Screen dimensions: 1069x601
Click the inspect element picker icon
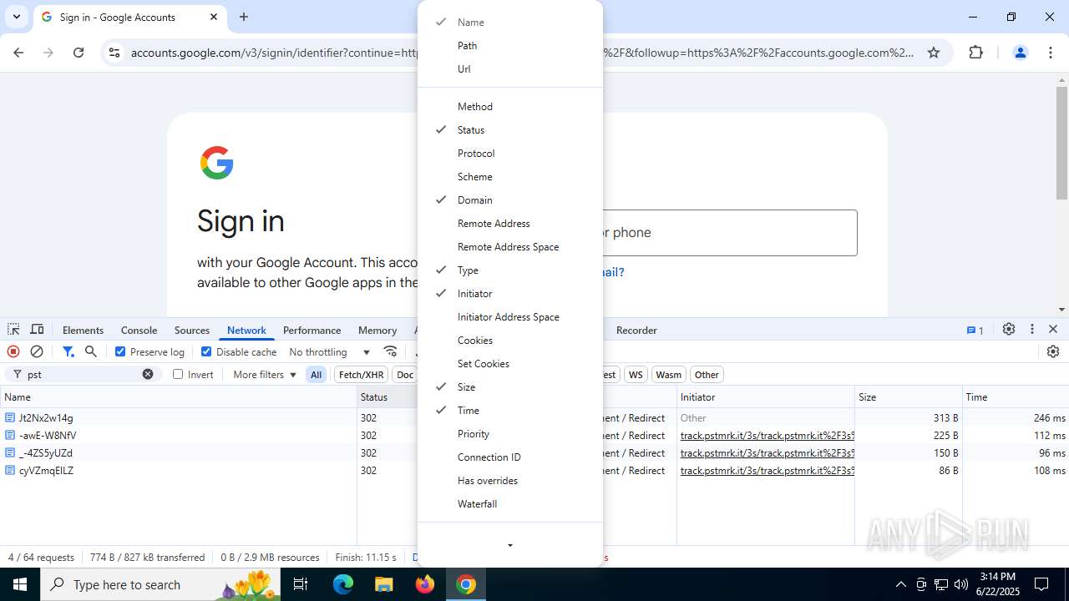[13, 330]
